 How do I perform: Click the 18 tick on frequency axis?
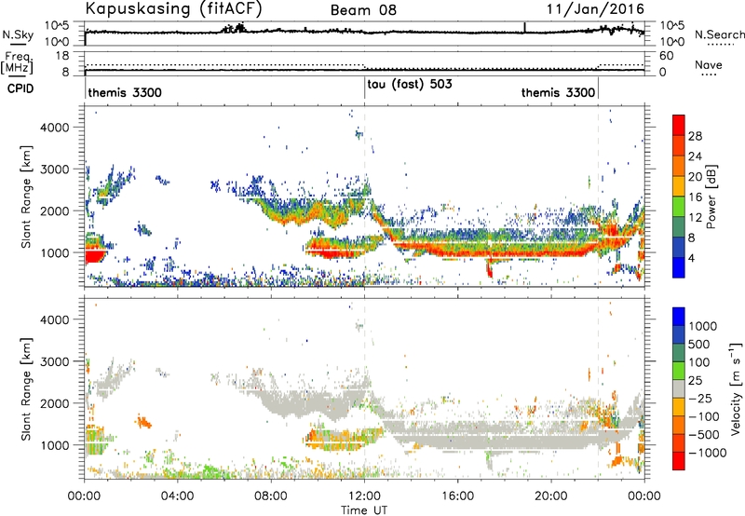click(62, 56)
